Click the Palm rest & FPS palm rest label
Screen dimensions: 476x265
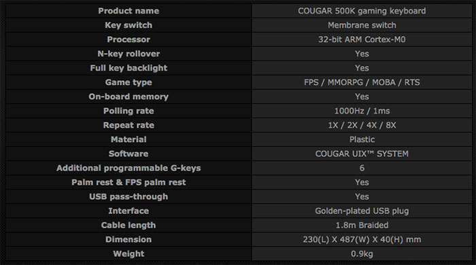pos(129,182)
